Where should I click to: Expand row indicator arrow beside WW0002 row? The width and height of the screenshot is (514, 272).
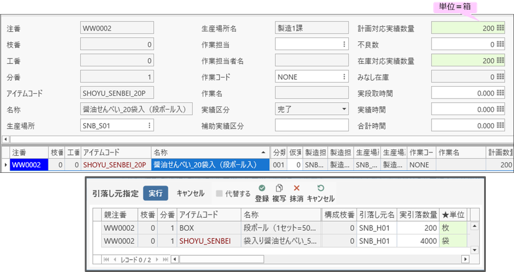(5, 164)
